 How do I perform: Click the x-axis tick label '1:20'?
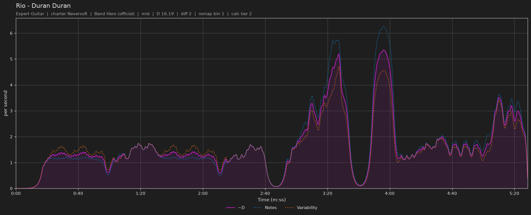141,194
